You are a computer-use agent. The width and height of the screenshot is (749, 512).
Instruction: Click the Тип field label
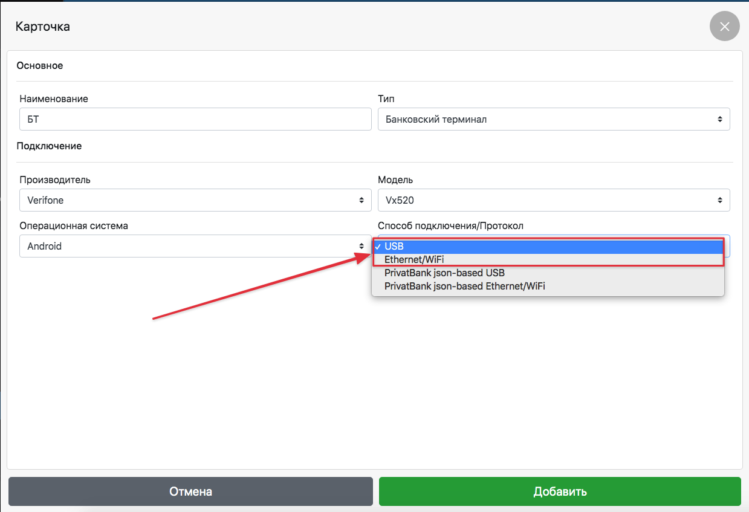tap(386, 99)
